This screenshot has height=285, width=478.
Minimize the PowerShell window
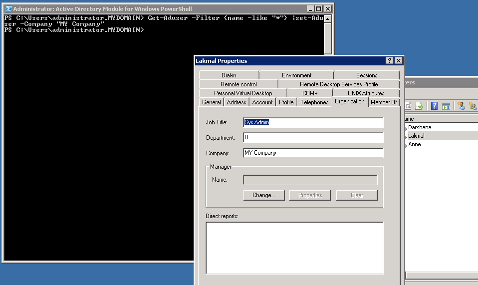[x=310, y=9]
